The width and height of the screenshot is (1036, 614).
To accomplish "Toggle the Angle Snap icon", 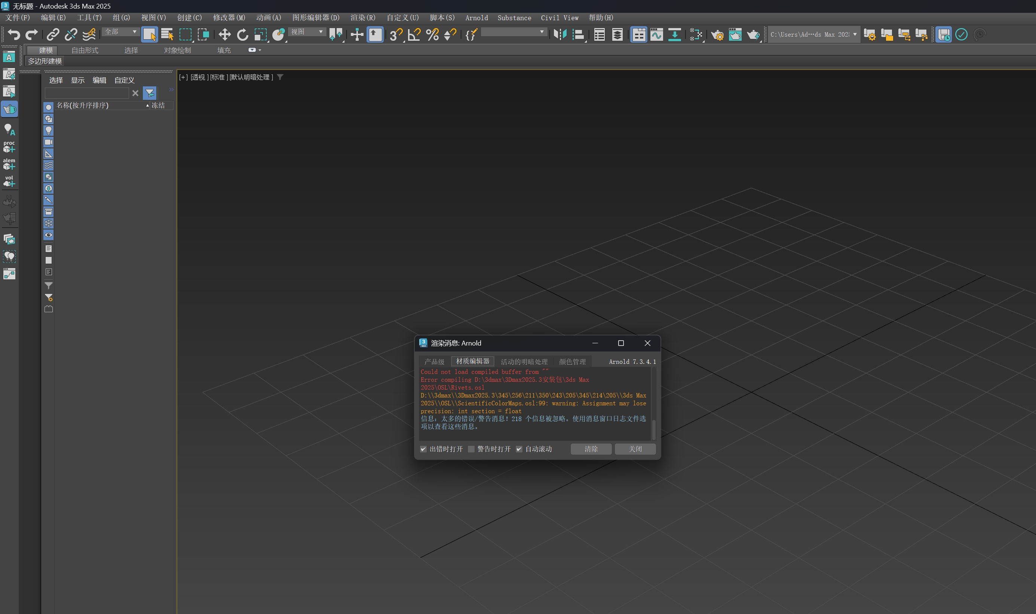I will [413, 35].
